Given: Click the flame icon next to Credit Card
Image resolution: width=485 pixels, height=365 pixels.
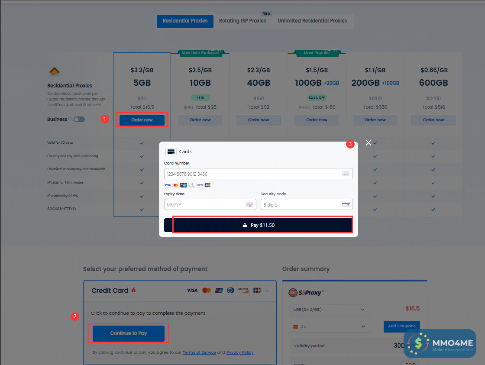Looking at the screenshot, I should 134,290.
